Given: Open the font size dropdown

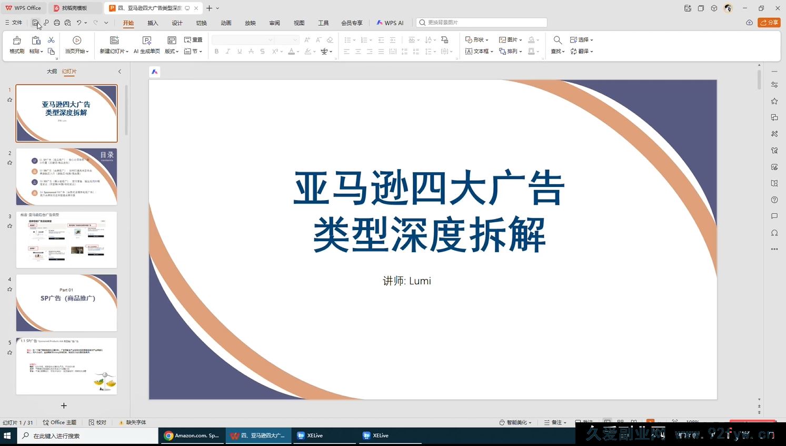Looking at the screenshot, I should pos(294,39).
